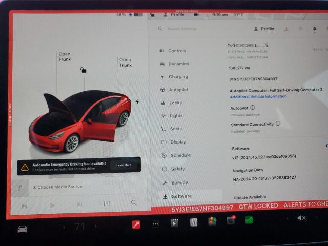
Task: Unmute the volume speaker icon
Action: [x=301, y=218]
